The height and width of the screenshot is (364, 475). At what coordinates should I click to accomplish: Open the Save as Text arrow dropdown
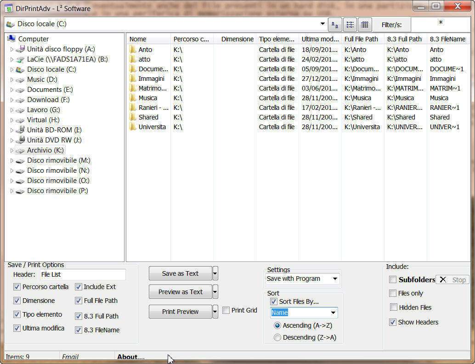click(215, 273)
